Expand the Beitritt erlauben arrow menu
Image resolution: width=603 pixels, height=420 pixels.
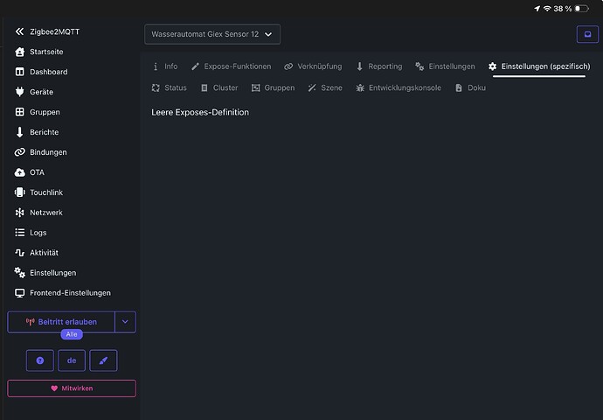[125, 321]
